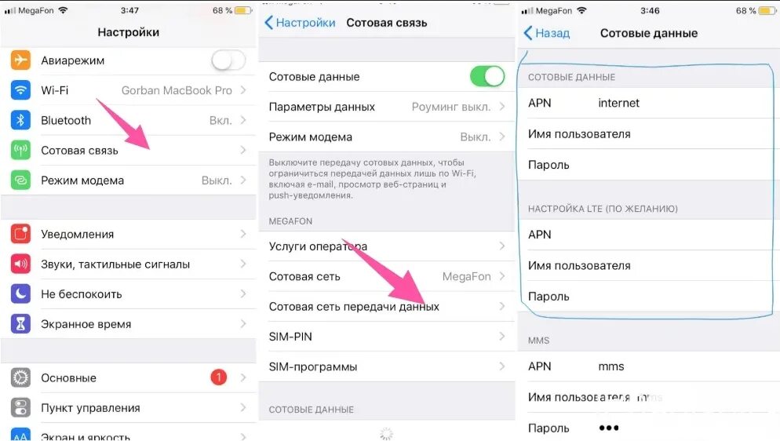Select the MMS APN field with mms

click(649, 366)
